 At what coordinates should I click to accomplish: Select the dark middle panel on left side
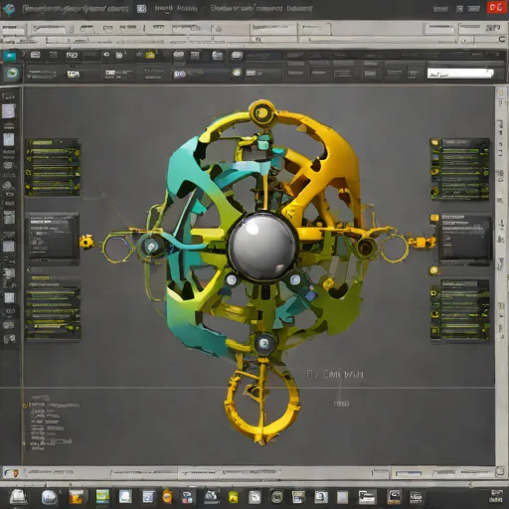coord(53,239)
